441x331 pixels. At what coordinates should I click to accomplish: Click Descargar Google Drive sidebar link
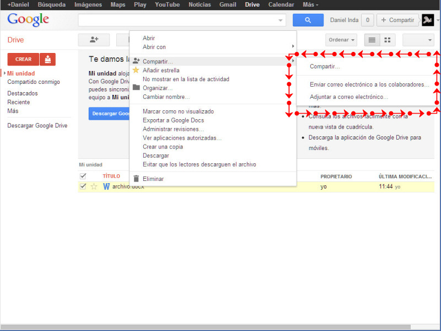pyautogui.click(x=37, y=126)
